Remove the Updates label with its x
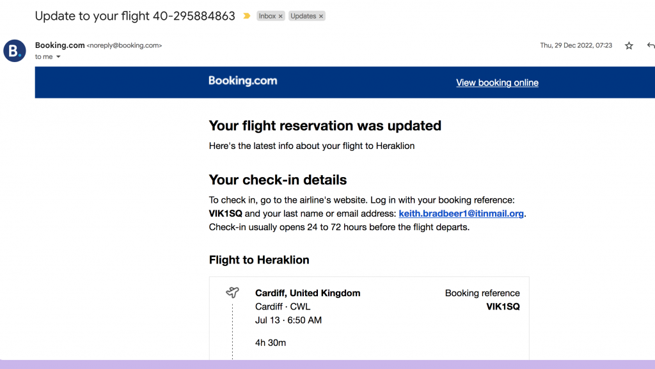655x369 pixels. point(321,16)
